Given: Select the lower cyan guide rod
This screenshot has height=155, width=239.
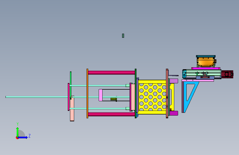Looking at the screenshot, I should [98, 108].
